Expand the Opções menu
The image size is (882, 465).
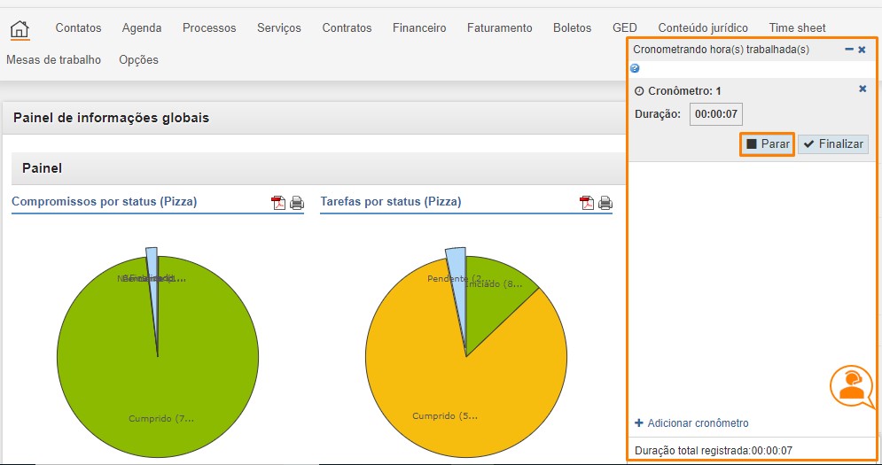coord(138,60)
